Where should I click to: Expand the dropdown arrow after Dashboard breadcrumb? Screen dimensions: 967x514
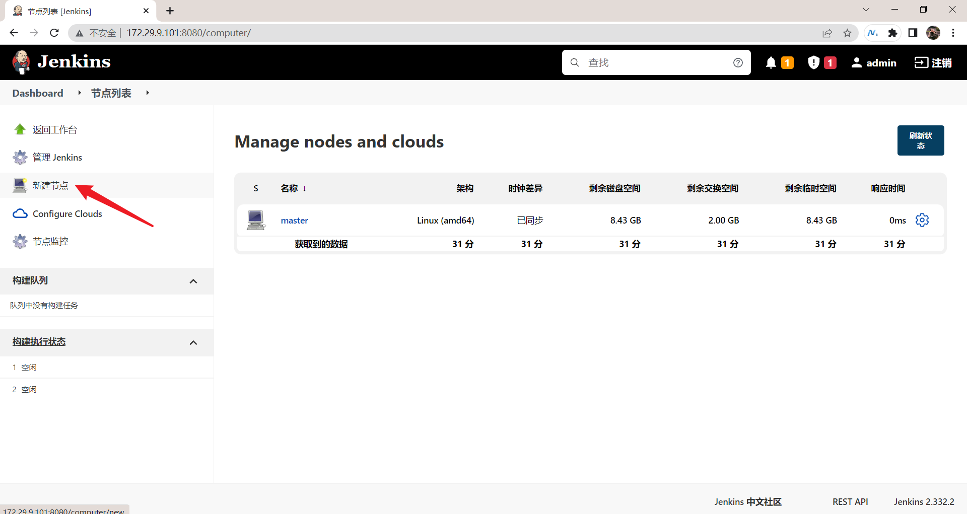(x=80, y=93)
